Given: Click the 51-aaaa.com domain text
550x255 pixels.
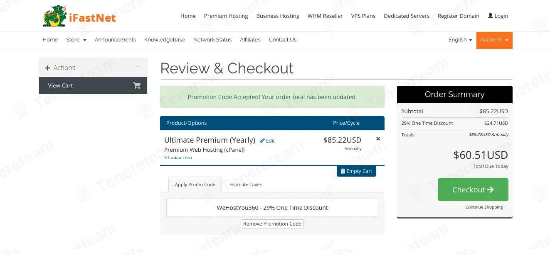Looking at the screenshot, I should click(178, 158).
